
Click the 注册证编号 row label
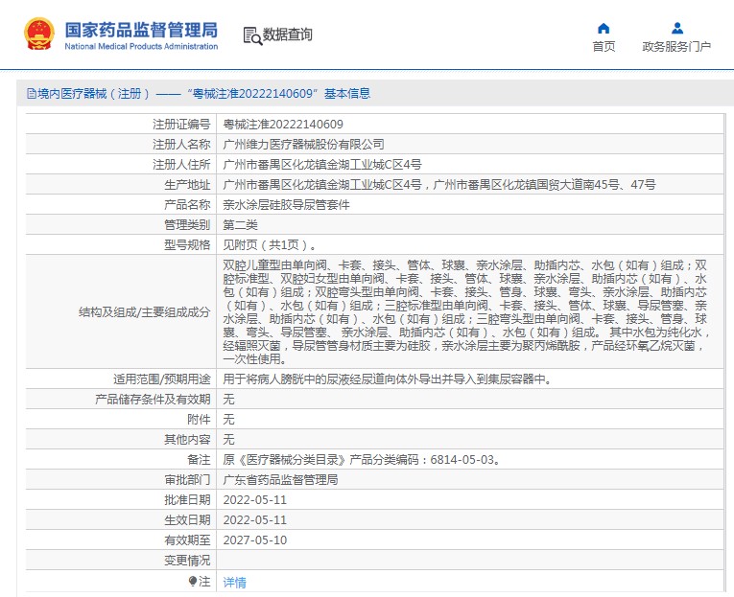point(181,125)
